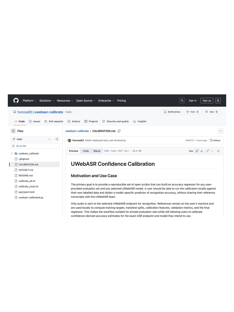Click Sign in

pos(193,101)
